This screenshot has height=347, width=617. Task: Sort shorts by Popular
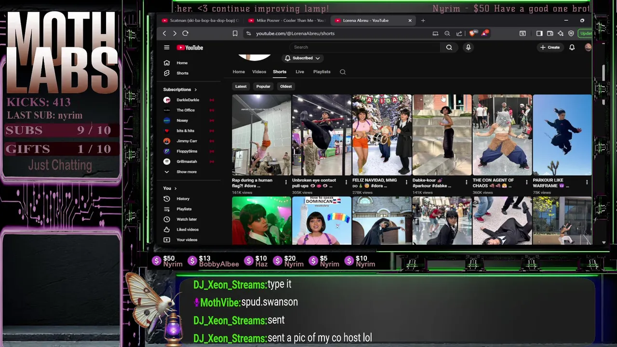pos(263,86)
